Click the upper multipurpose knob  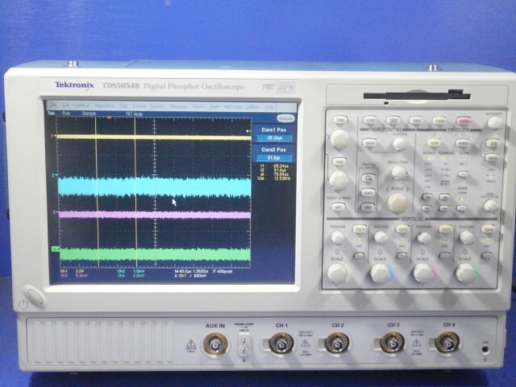click(x=339, y=139)
